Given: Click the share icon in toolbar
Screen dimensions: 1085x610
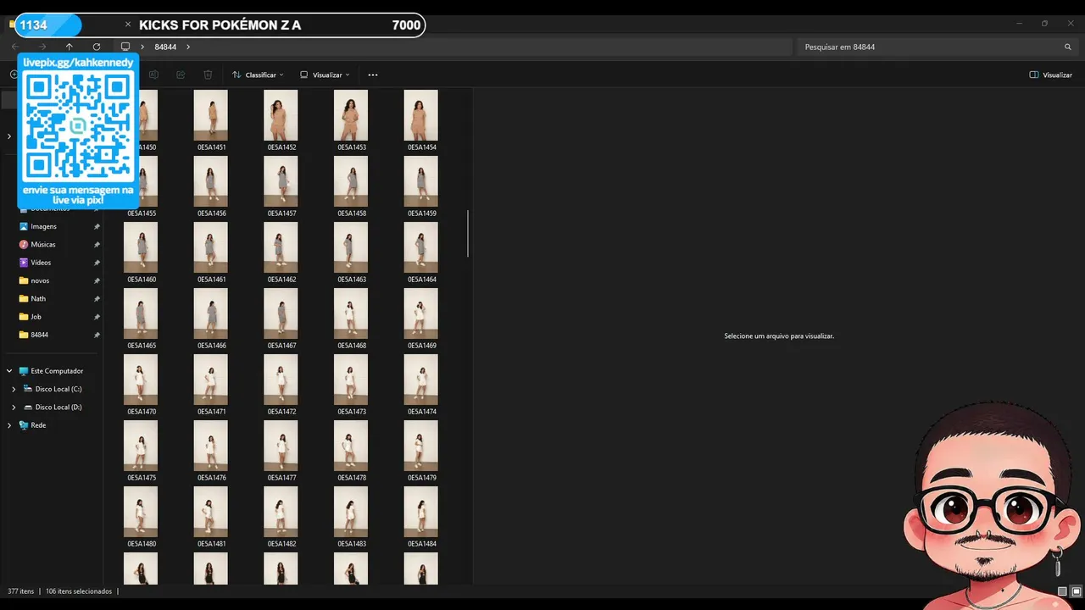Looking at the screenshot, I should coord(181,75).
